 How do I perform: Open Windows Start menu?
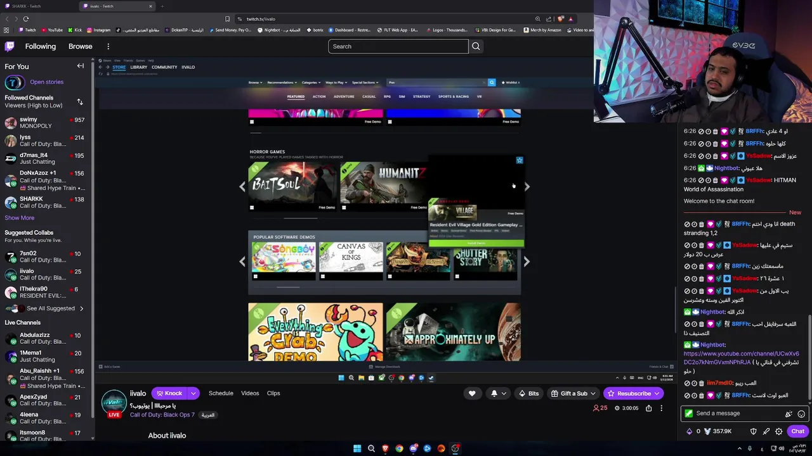357,448
